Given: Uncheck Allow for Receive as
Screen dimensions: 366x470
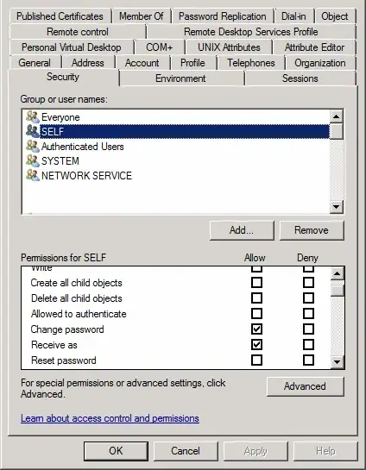Looking at the screenshot, I should click(x=256, y=345).
